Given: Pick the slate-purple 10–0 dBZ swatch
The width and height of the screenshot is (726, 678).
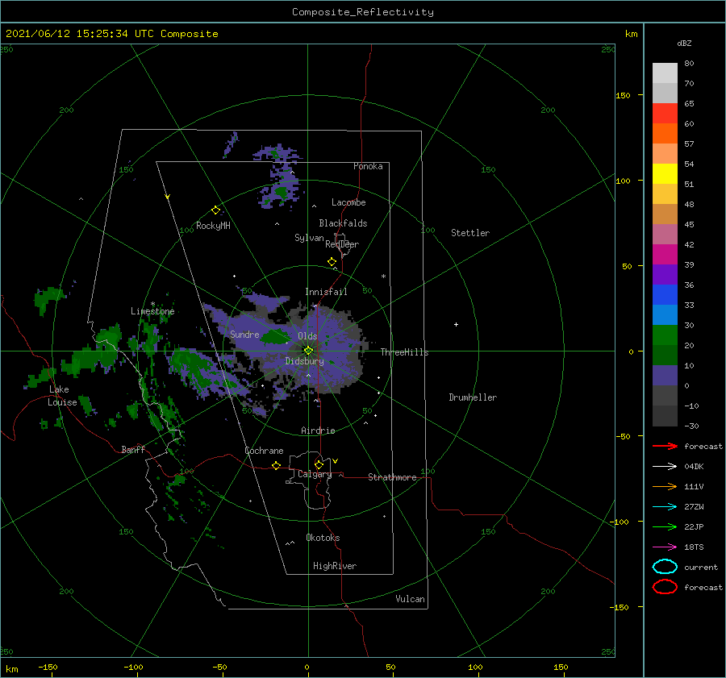Looking at the screenshot, I should 665,375.
